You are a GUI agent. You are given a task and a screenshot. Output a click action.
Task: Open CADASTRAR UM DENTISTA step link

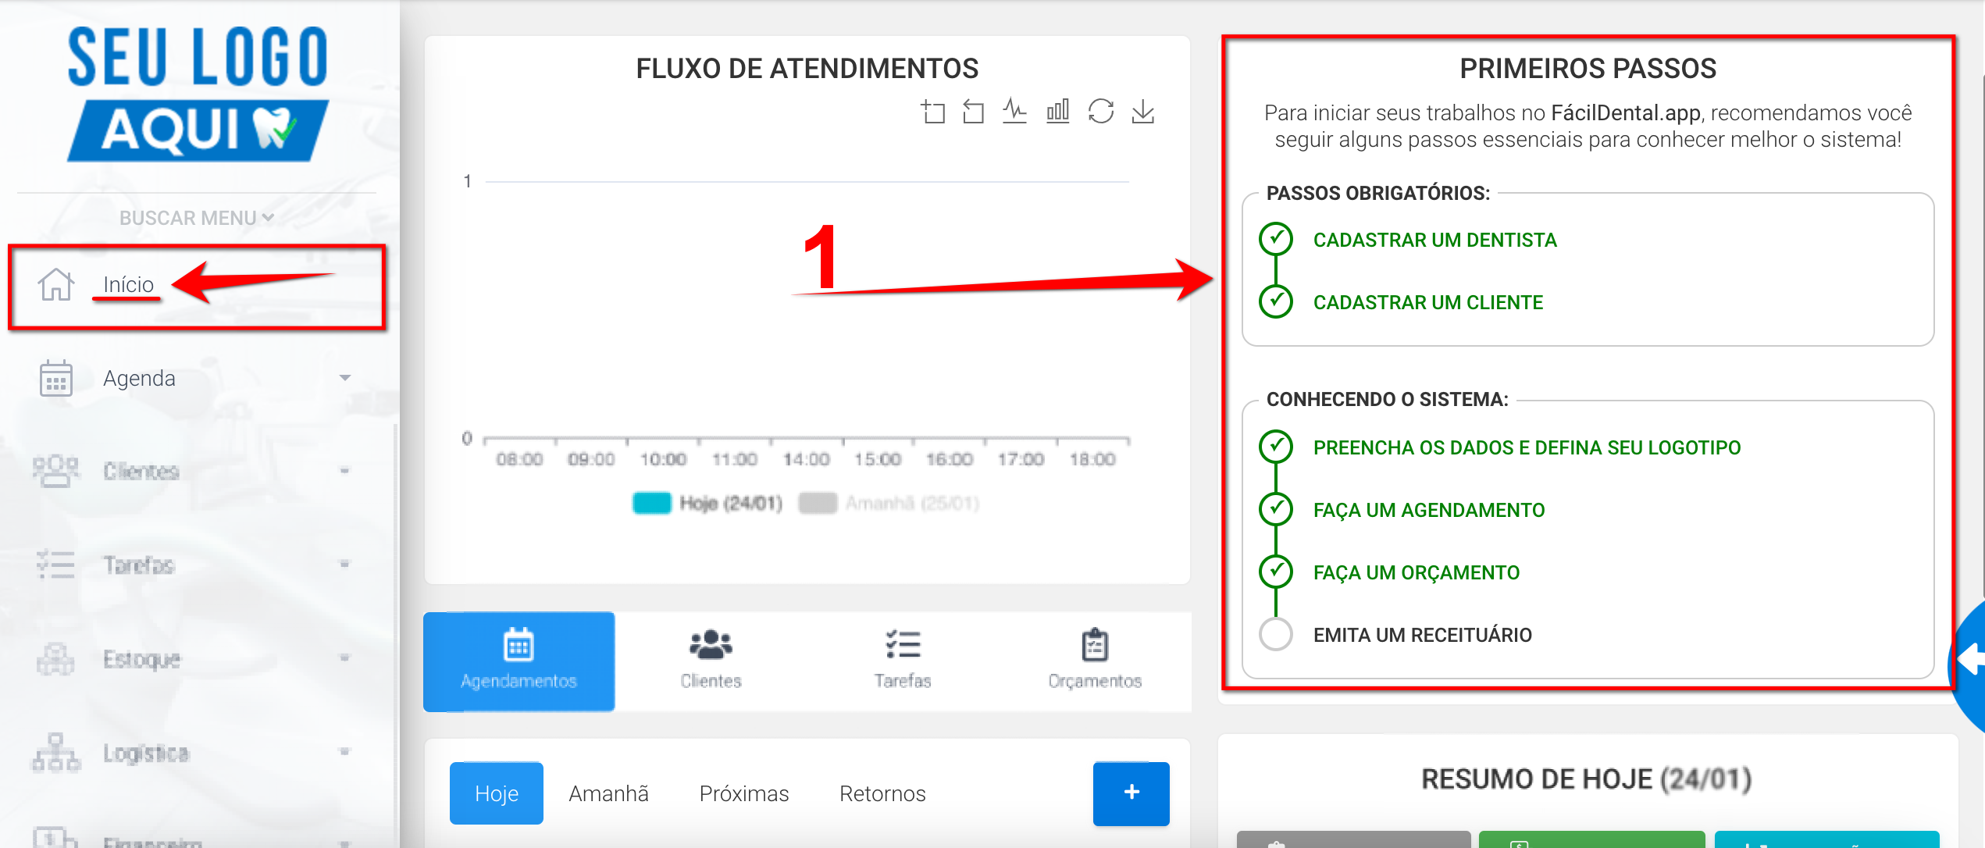tap(1435, 240)
